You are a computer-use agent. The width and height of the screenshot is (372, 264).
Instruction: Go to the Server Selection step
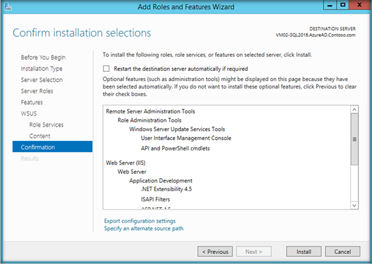point(41,80)
